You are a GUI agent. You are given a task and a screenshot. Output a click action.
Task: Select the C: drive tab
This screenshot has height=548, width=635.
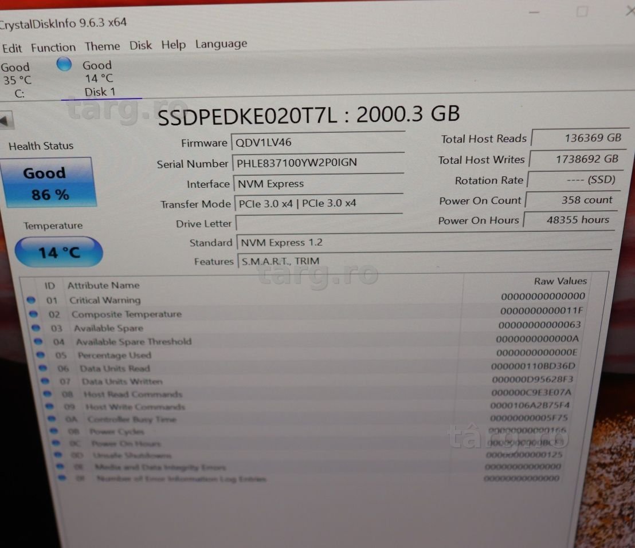tap(16, 80)
